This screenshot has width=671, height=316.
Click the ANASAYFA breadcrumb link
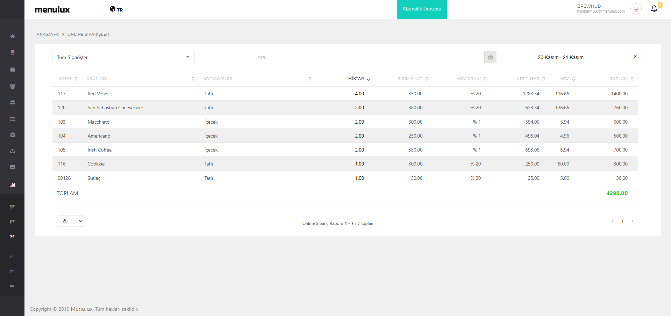tap(48, 34)
